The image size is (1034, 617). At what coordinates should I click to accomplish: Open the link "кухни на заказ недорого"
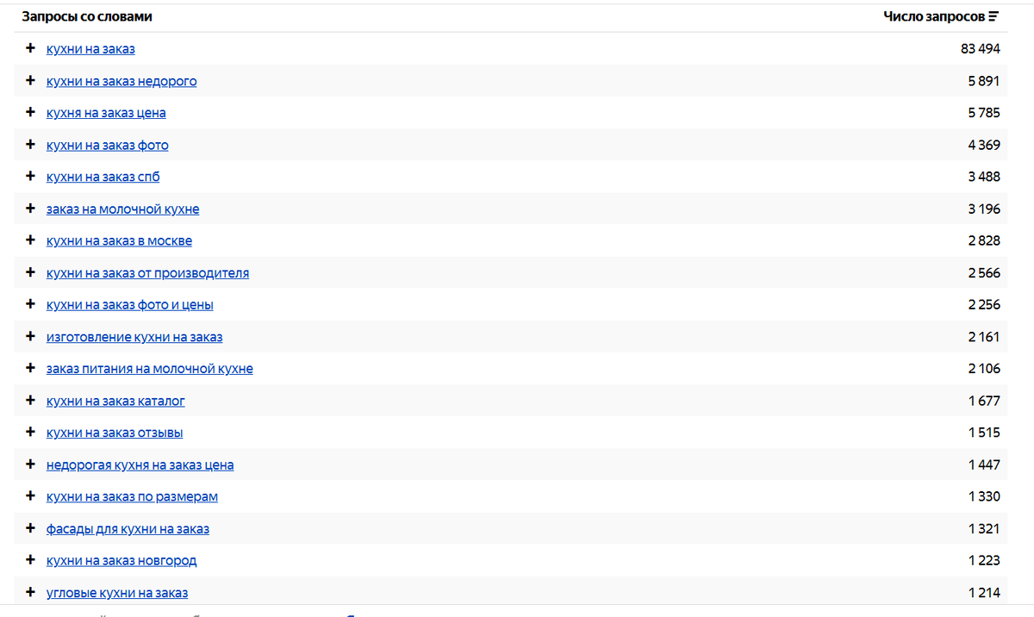pos(121,81)
